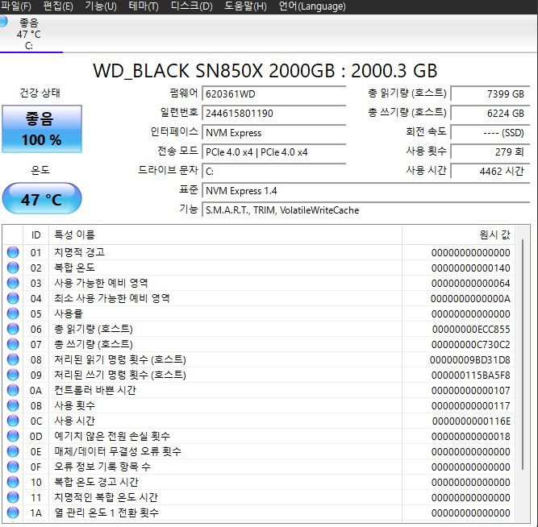Click the status icon for 0B 사용 횟수
This screenshot has width=538, height=527.
(x=13, y=405)
